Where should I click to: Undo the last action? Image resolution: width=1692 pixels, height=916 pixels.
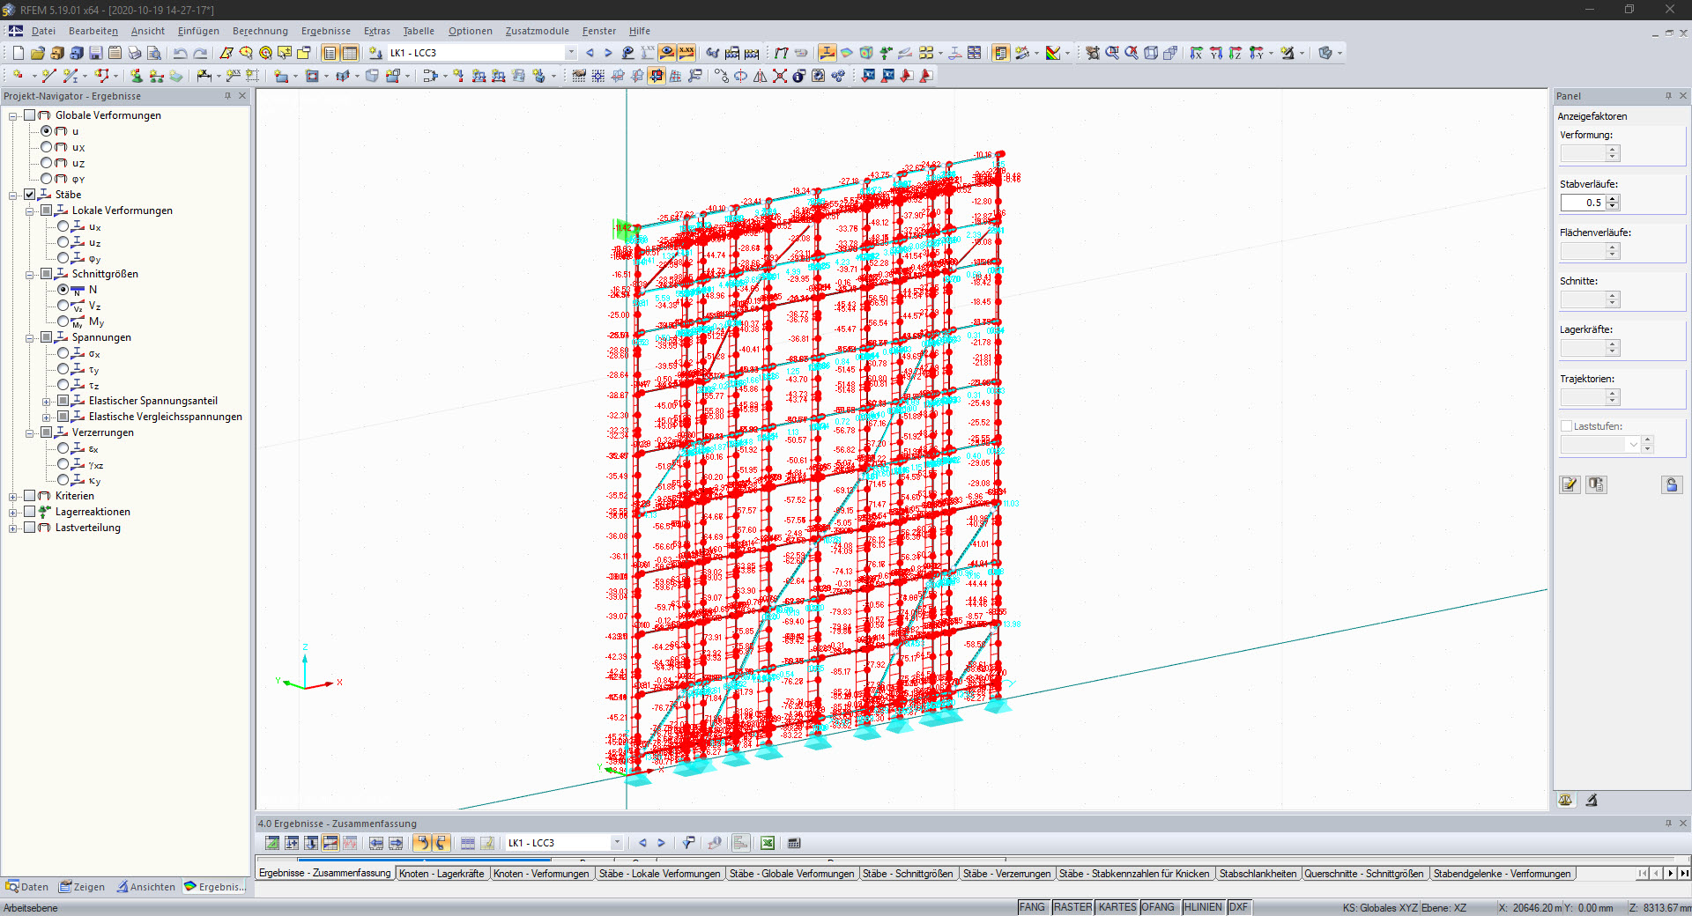pos(182,52)
